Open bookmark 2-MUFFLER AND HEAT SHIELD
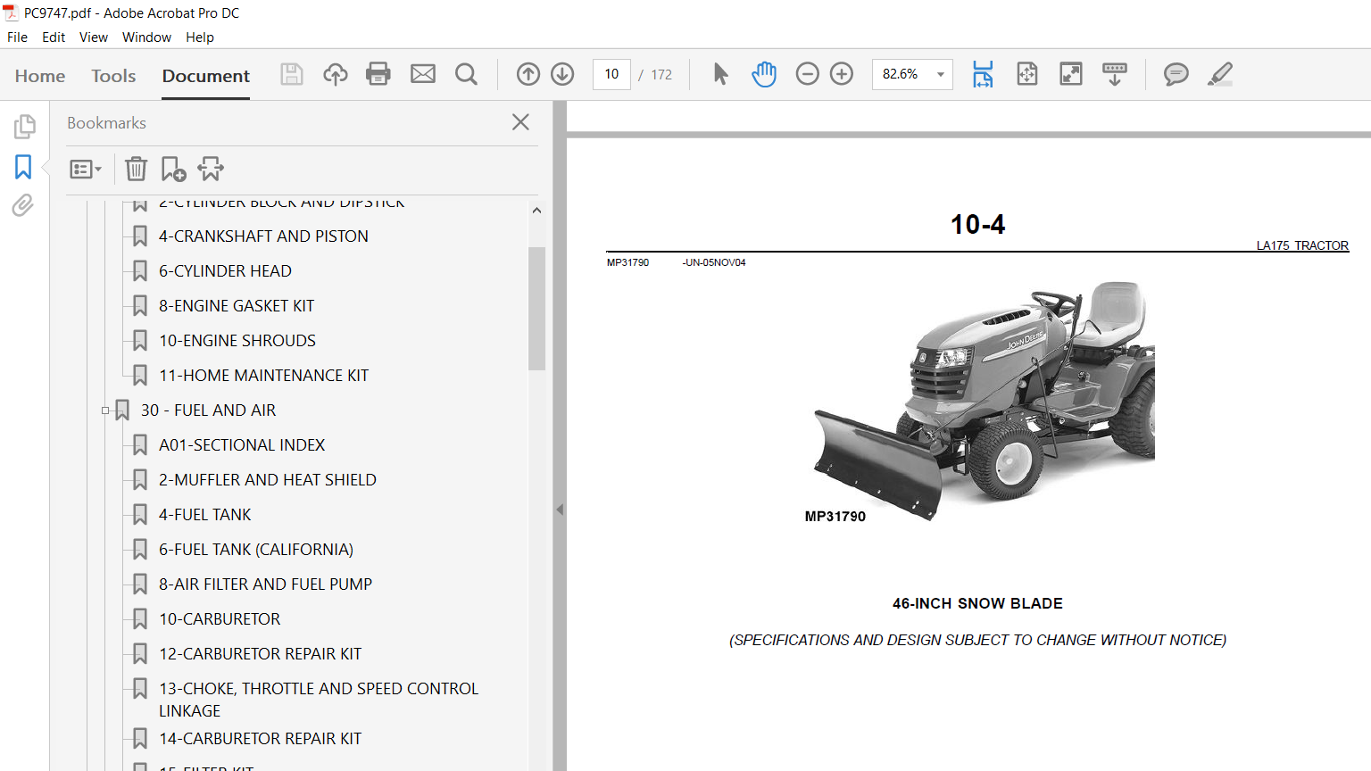Viewport: 1371px width, 771px height. coord(268,480)
